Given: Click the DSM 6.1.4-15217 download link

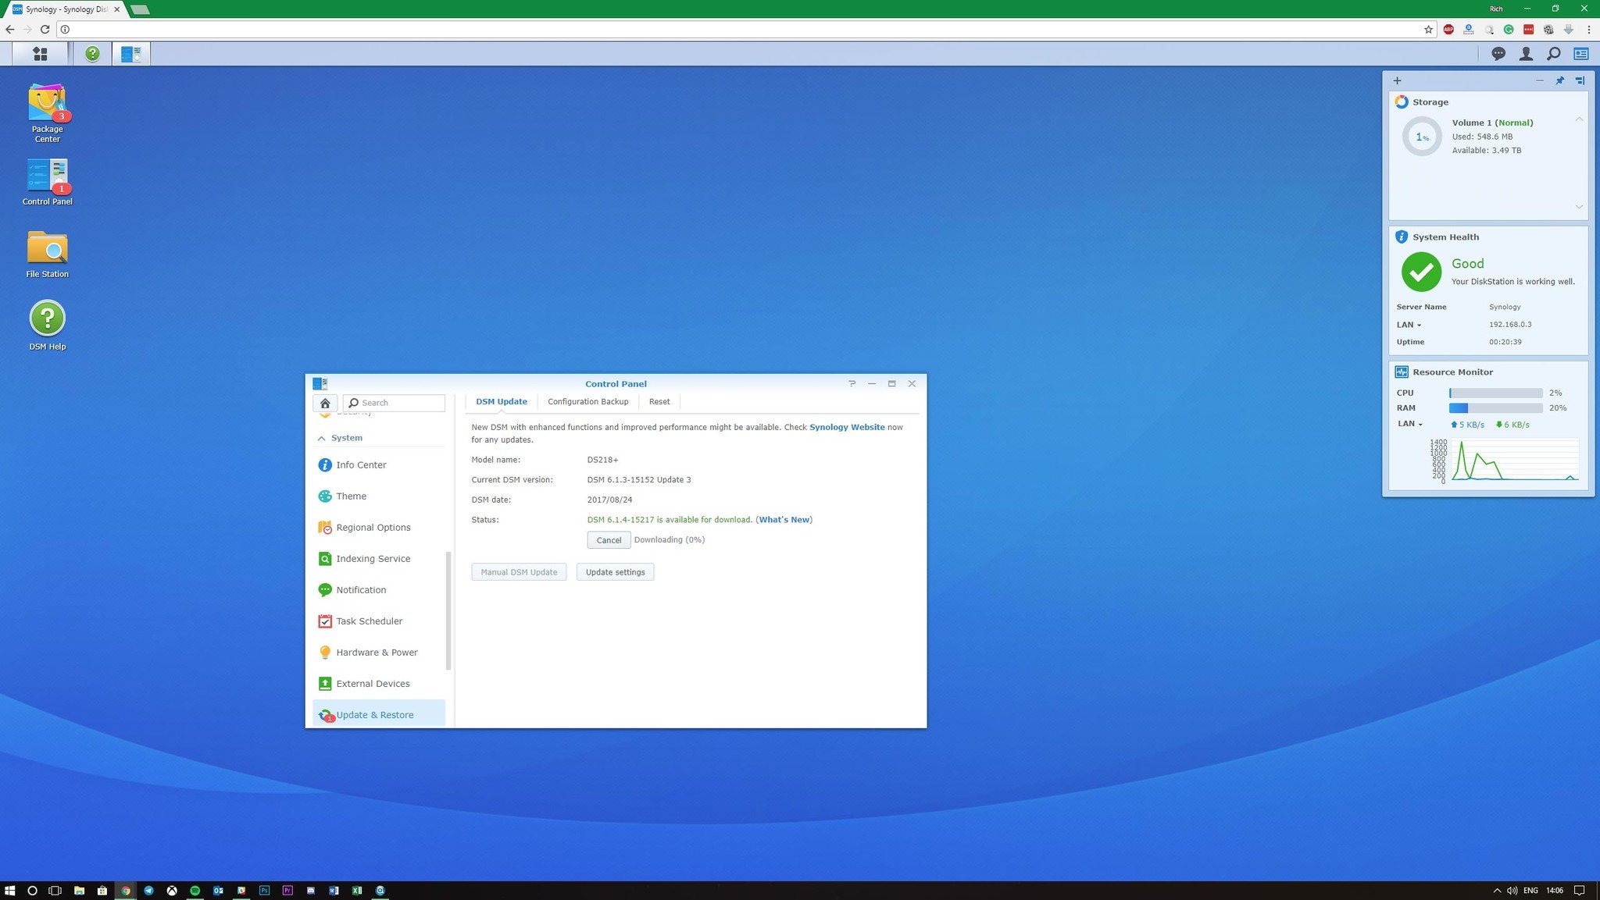Looking at the screenshot, I should [x=668, y=519].
